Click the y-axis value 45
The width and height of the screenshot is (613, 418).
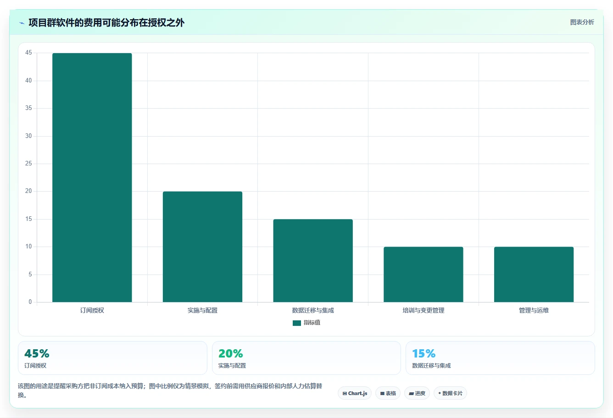[x=28, y=53]
